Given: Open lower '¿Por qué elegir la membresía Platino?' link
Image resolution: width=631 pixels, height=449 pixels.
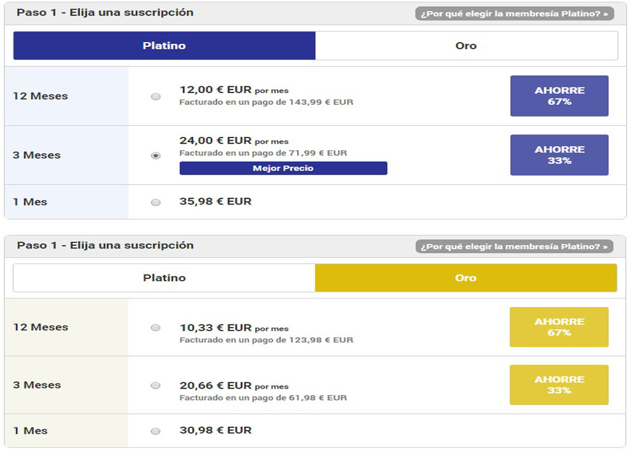Looking at the screenshot, I should [515, 247].
